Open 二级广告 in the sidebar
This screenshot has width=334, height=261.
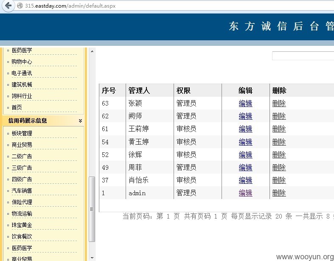coord(22,156)
